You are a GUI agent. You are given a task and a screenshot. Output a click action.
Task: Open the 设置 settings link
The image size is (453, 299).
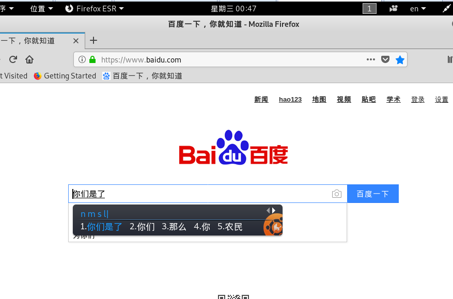442,100
